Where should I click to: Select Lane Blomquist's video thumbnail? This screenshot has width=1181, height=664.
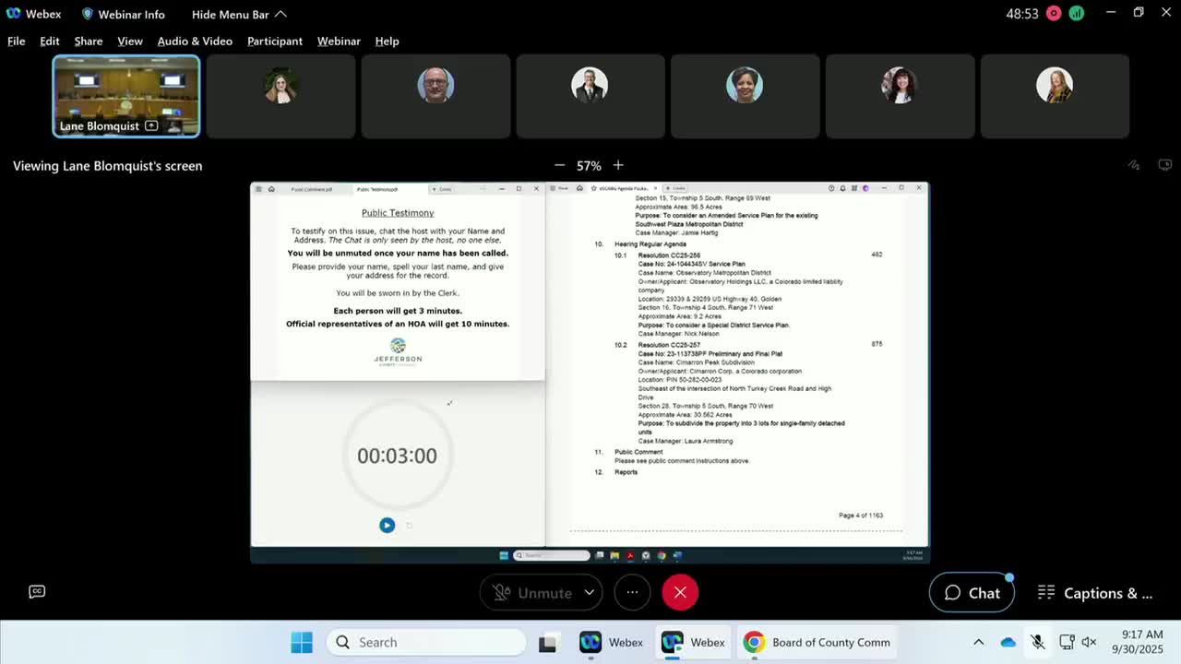126,97
